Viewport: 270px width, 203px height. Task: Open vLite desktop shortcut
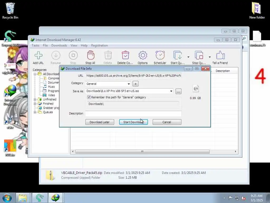(x=10, y=122)
